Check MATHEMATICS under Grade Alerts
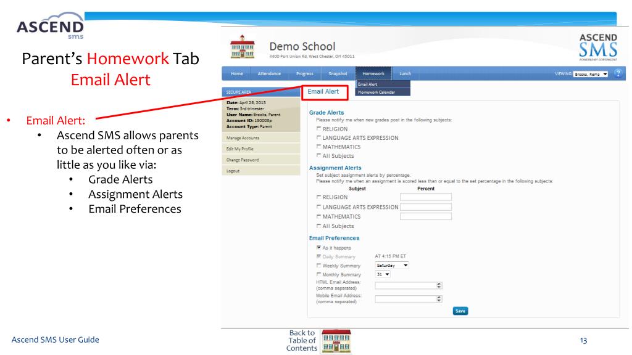Image resolution: width=632 pixels, height=355 pixels. [319, 147]
